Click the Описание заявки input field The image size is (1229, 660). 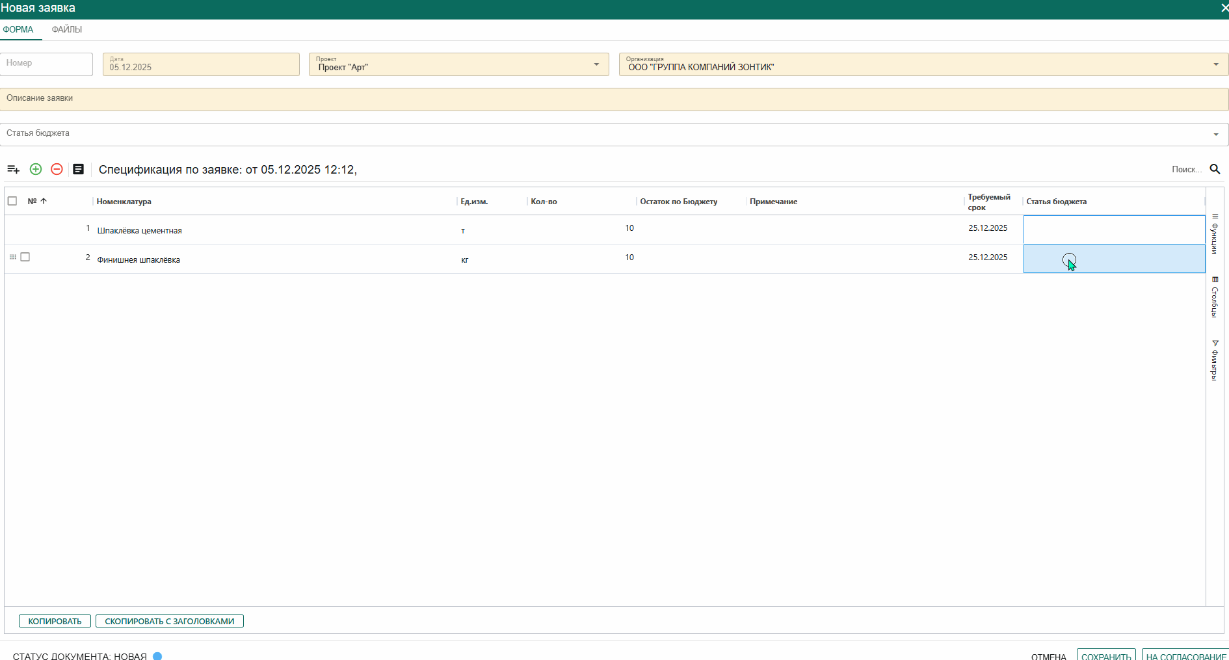[x=614, y=99]
